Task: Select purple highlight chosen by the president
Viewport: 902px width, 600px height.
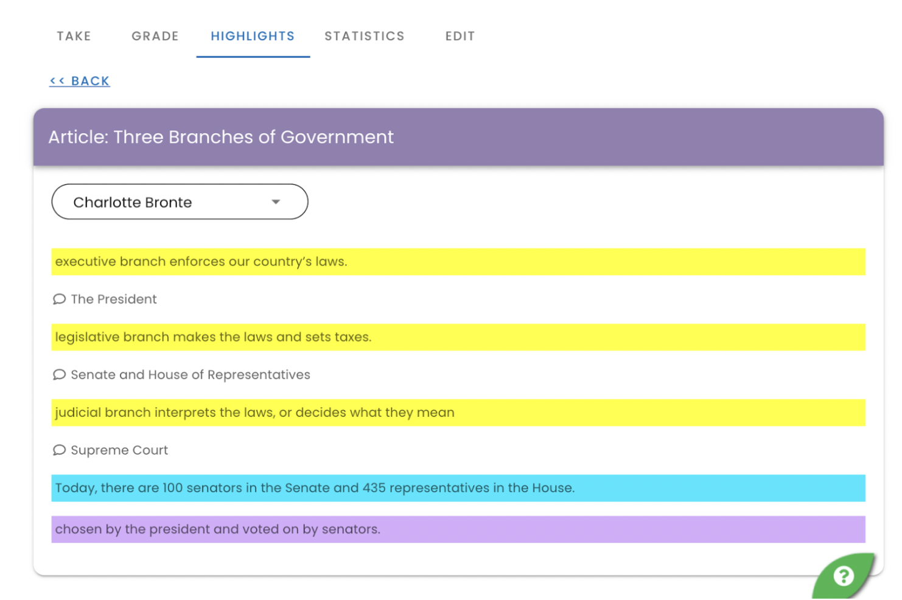Action: click(x=458, y=529)
